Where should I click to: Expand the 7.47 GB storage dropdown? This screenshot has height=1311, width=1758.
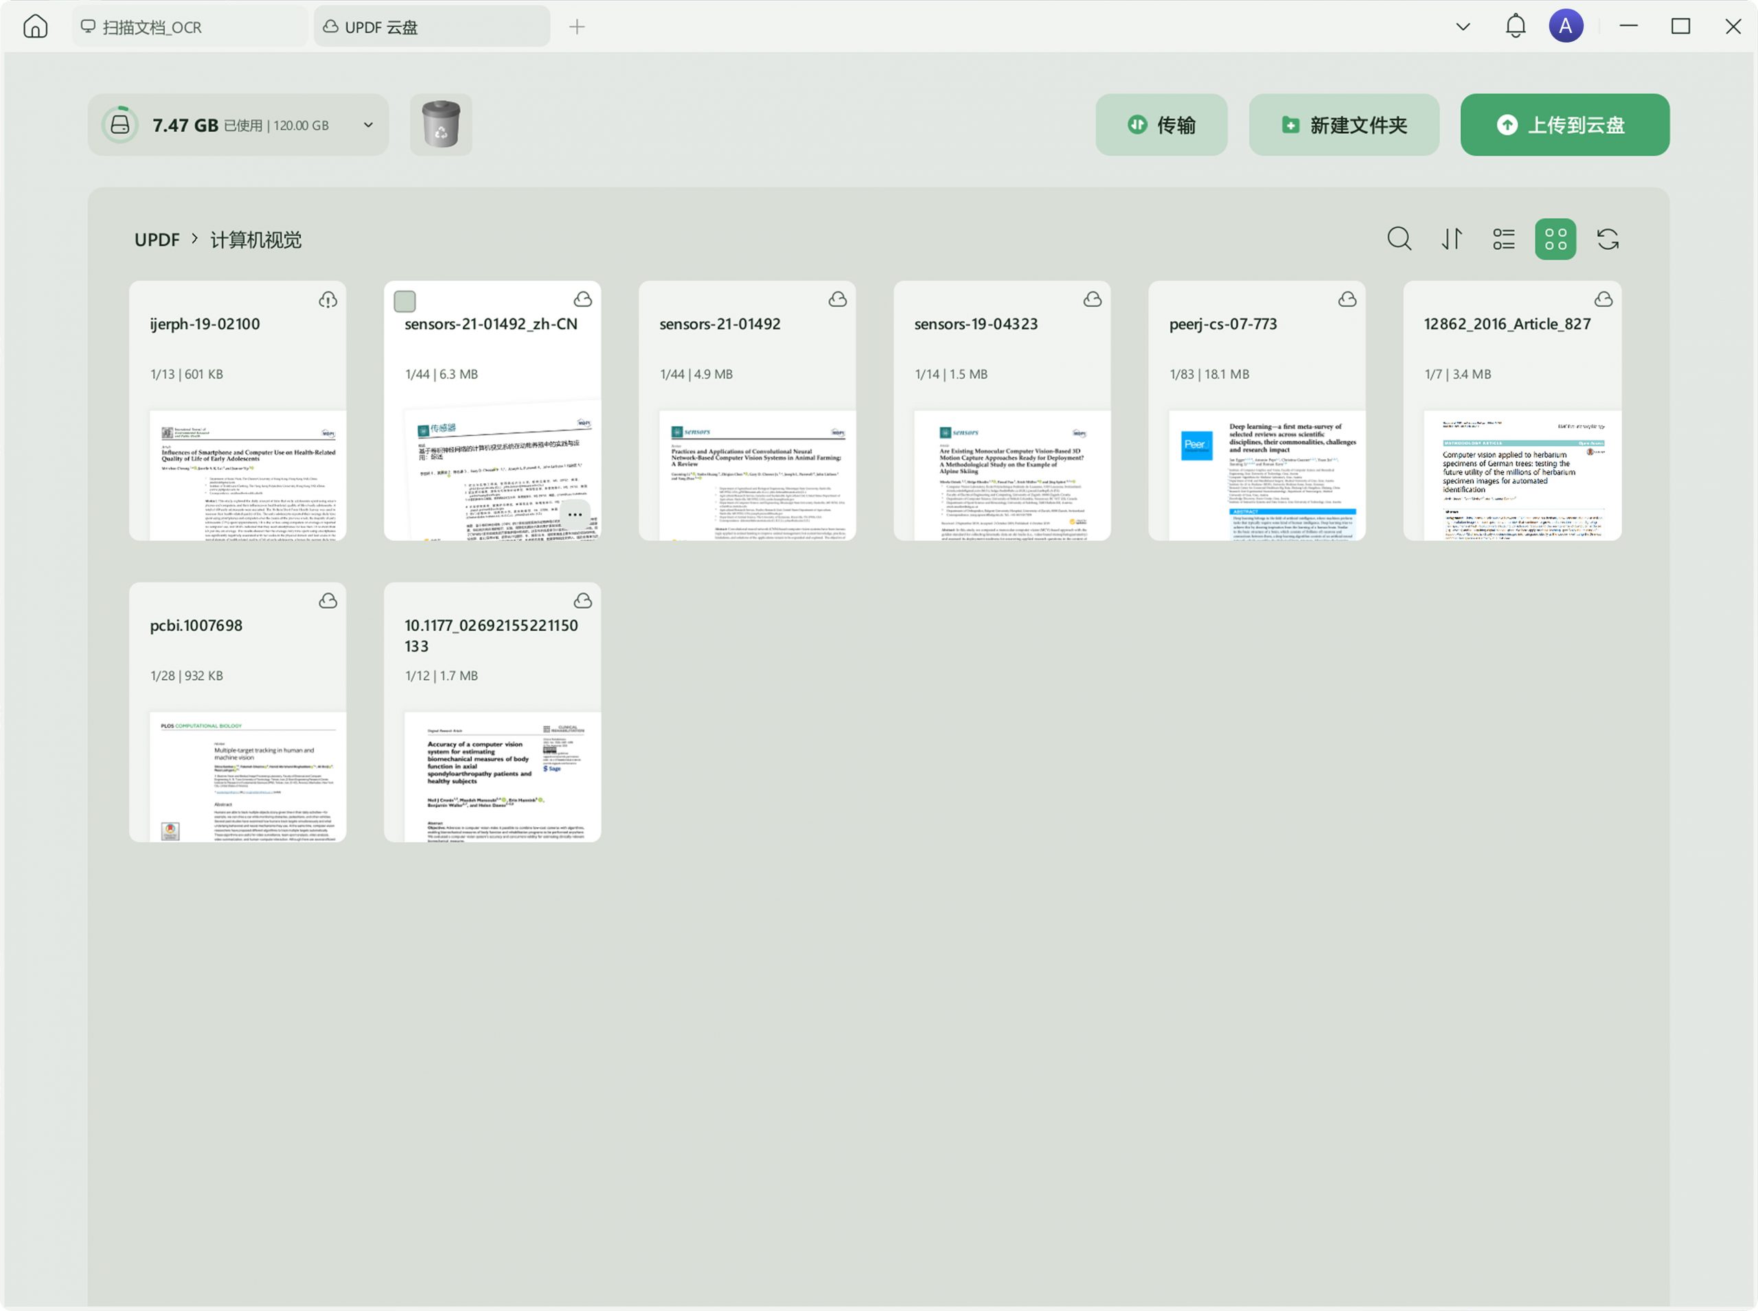pos(369,126)
